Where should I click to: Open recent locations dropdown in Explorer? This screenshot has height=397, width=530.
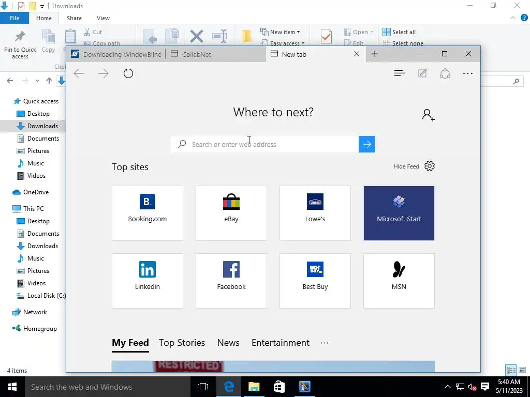(x=37, y=81)
